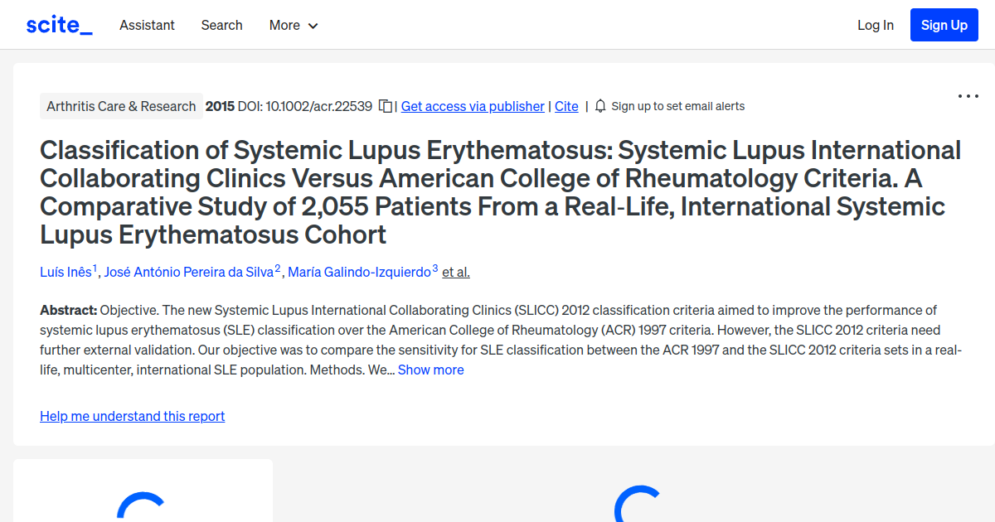Click the scite logo in the header
Screen dimensions: 995x522
tap(58, 24)
